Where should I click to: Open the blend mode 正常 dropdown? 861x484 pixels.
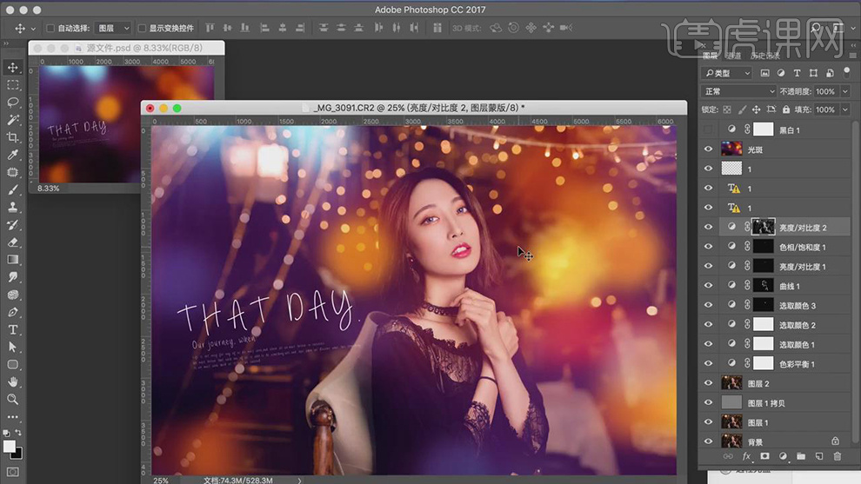pyautogui.click(x=739, y=91)
